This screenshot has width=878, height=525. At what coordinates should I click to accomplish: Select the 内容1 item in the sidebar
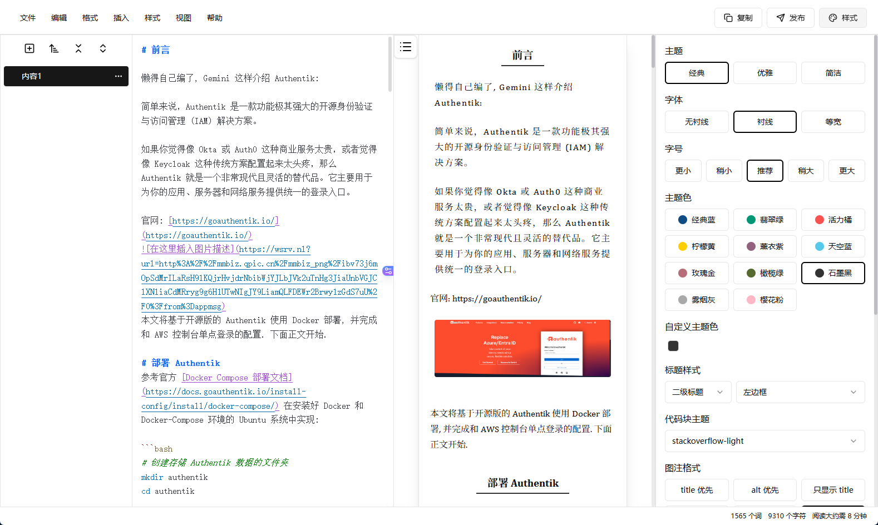click(x=66, y=76)
